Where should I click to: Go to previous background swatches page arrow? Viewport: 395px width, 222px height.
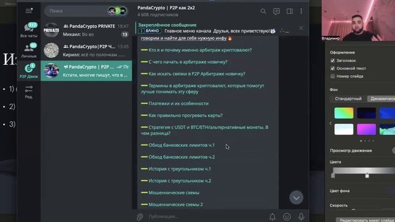pos(331,123)
